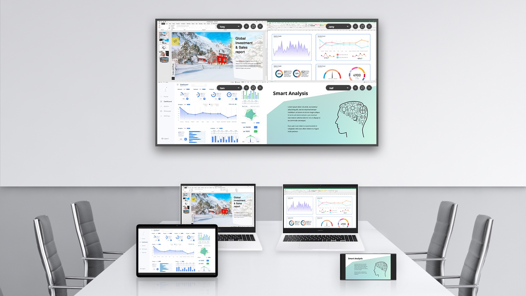
Task: Click the gauge meter icon showing 4900
Action: tap(357, 73)
